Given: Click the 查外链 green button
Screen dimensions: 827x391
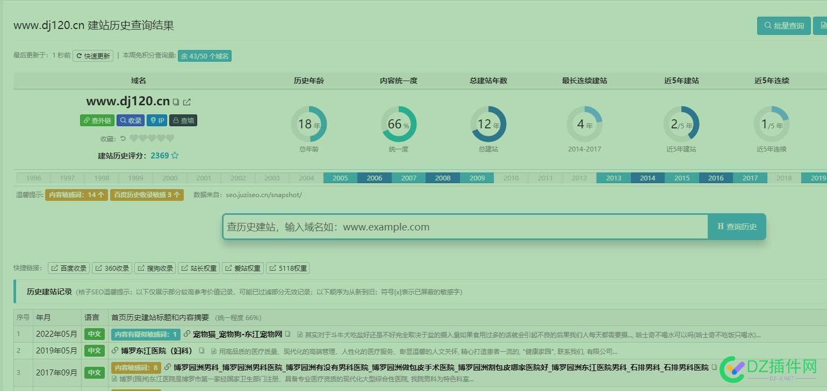Looking at the screenshot, I should pos(97,120).
